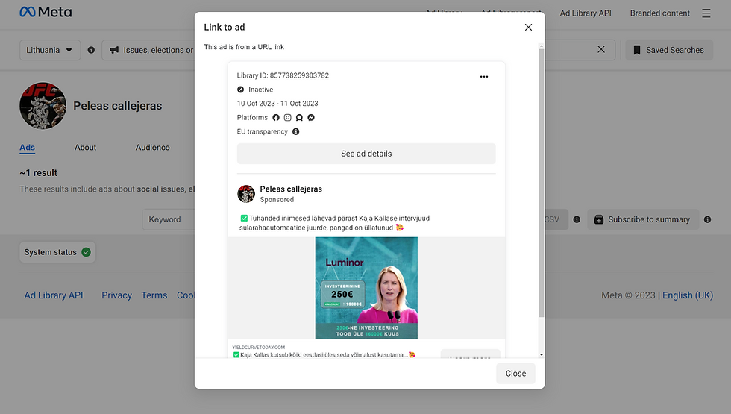731x414 pixels.
Task: Click the Peleas callejeras page profile picture
Action: tap(43, 106)
